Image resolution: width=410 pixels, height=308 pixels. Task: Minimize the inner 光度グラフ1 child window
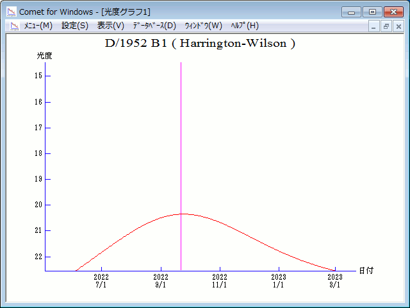373,26
